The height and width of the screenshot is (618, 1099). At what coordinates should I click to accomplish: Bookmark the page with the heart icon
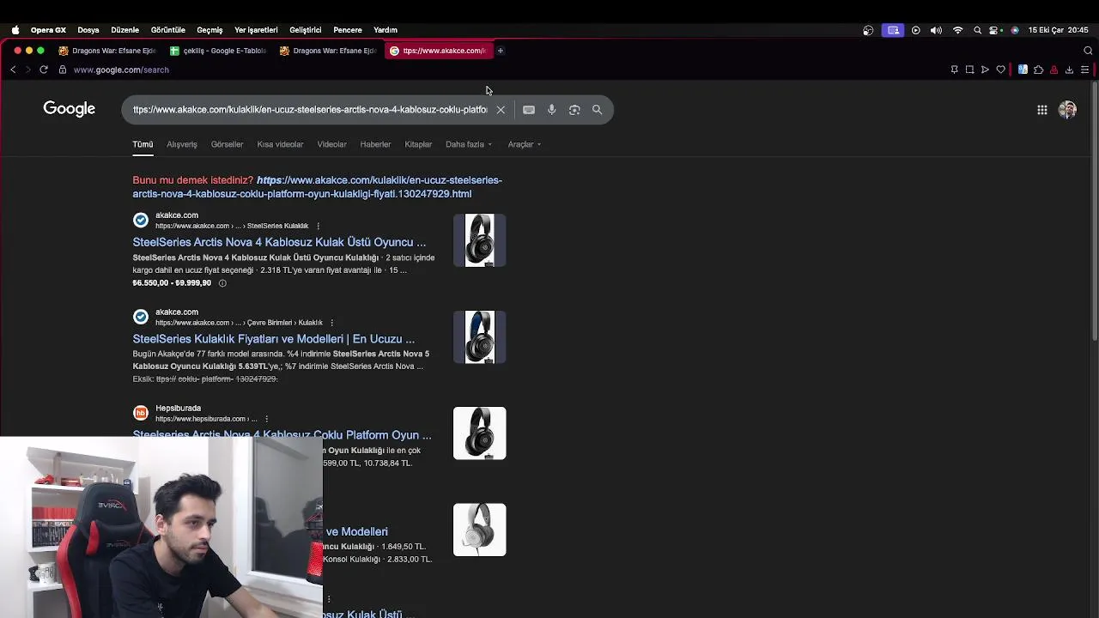click(1000, 70)
